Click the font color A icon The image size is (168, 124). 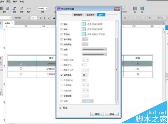click(54, 18)
